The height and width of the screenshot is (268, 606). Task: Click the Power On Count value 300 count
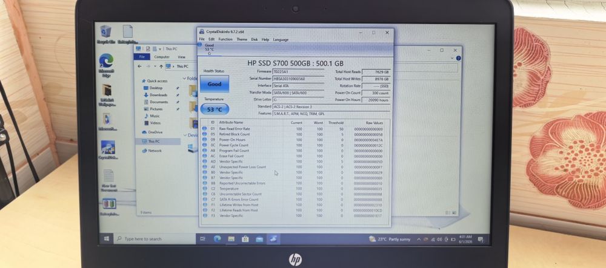click(x=376, y=93)
